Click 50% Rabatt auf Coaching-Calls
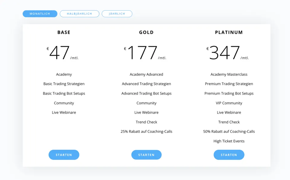Screen dimensions: 290x180 pos(229,131)
